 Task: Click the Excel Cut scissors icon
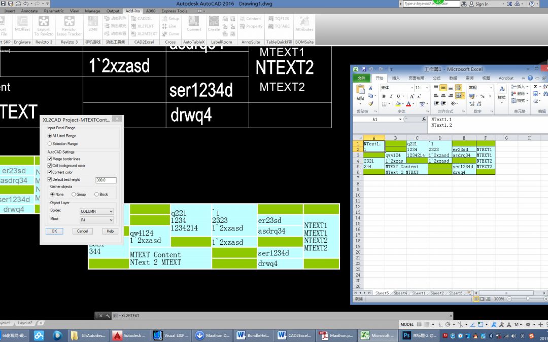click(x=370, y=88)
